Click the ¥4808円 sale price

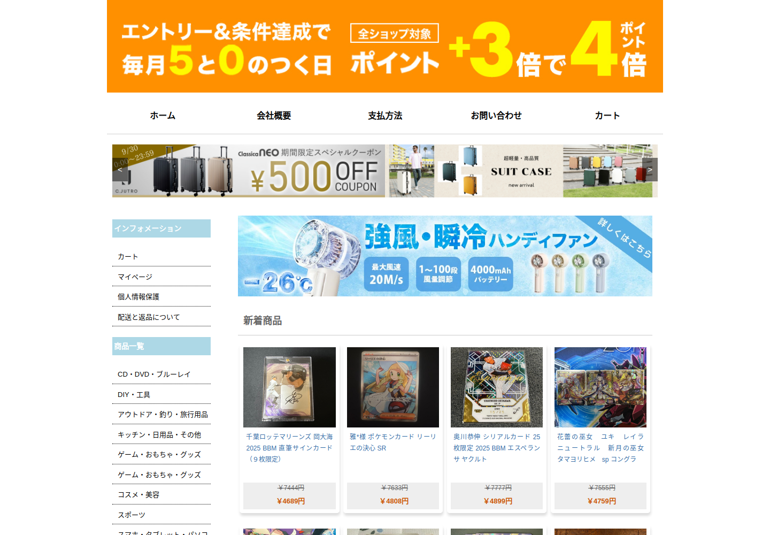394,501
